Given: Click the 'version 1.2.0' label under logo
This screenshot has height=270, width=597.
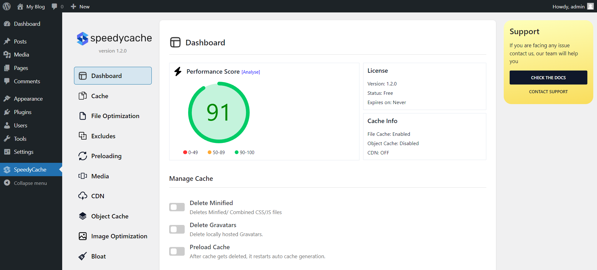Looking at the screenshot, I should point(113,51).
